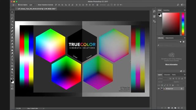Select the Dodge tool
The image size is (196, 110).
[x=12, y=53]
